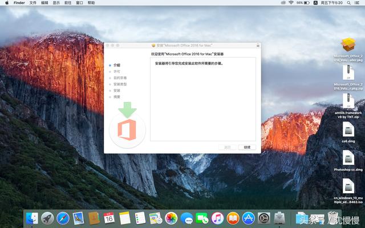The image size is (365, 228).
Task: Click installer package icon in window title
Action: coord(153,46)
